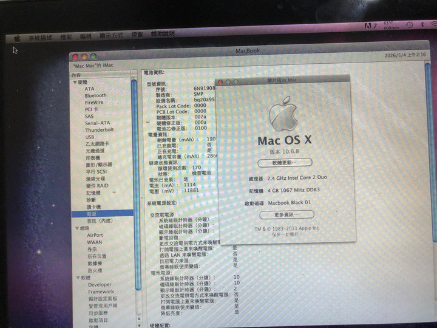437x328 pixels.
Task: Select 數據機 under 網路
Action: pyautogui.click(x=95, y=263)
